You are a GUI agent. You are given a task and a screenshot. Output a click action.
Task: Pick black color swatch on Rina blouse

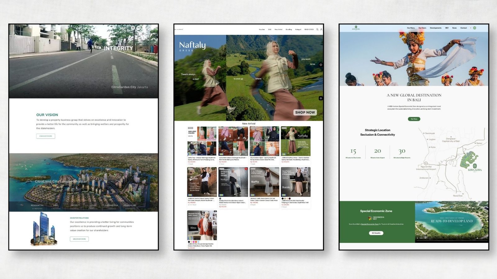[189, 242]
